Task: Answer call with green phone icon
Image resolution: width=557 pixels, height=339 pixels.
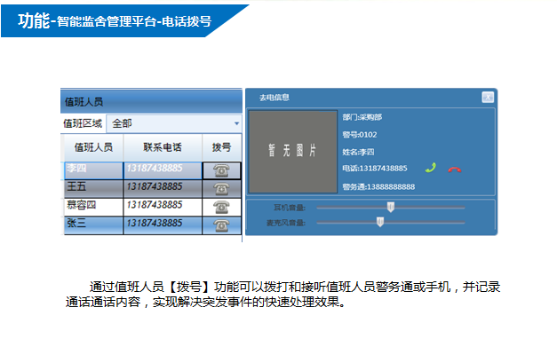Action: pyautogui.click(x=431, y=168)
